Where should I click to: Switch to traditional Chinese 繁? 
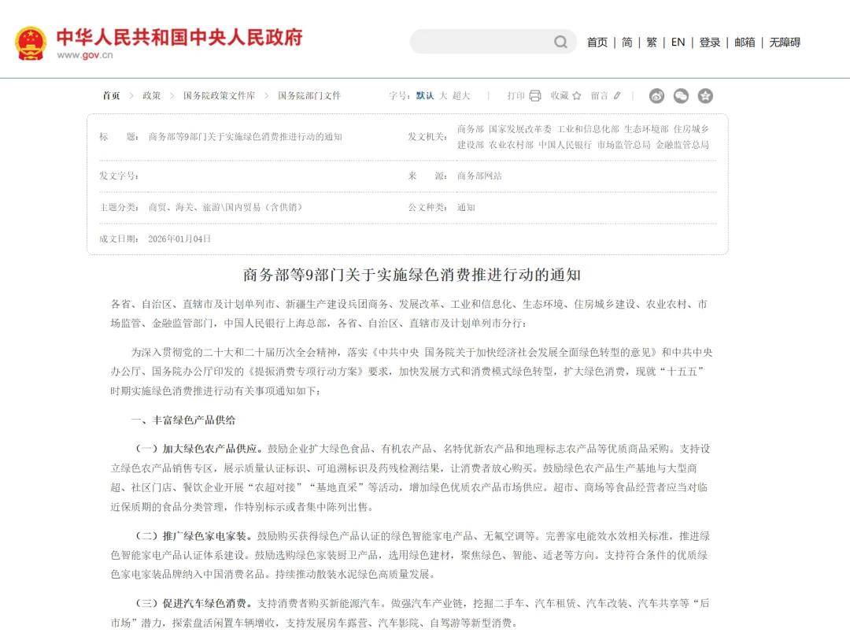point(652,43)
